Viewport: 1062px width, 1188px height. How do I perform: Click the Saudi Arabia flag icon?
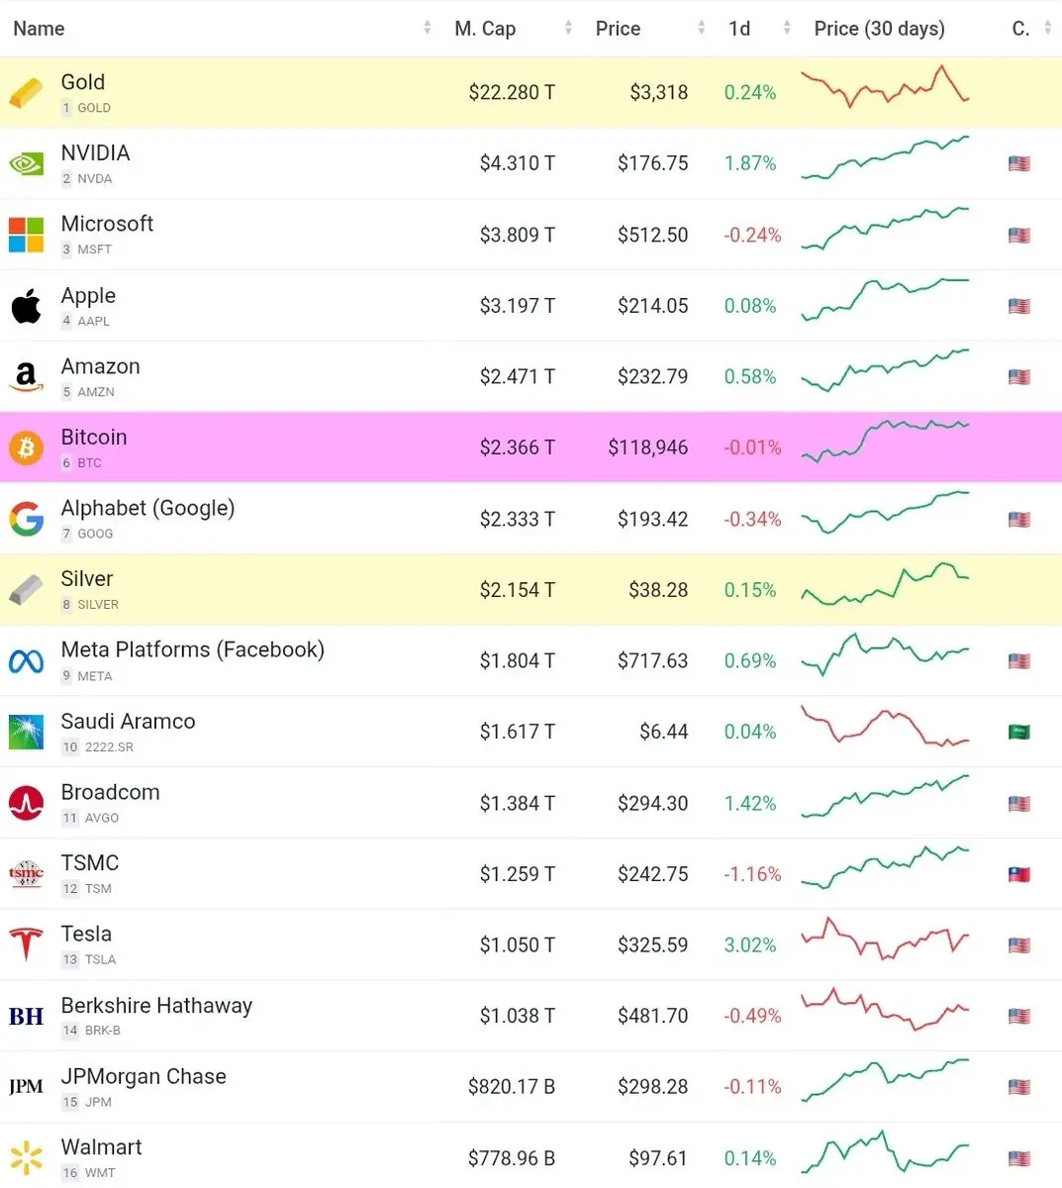[1019, 733]
